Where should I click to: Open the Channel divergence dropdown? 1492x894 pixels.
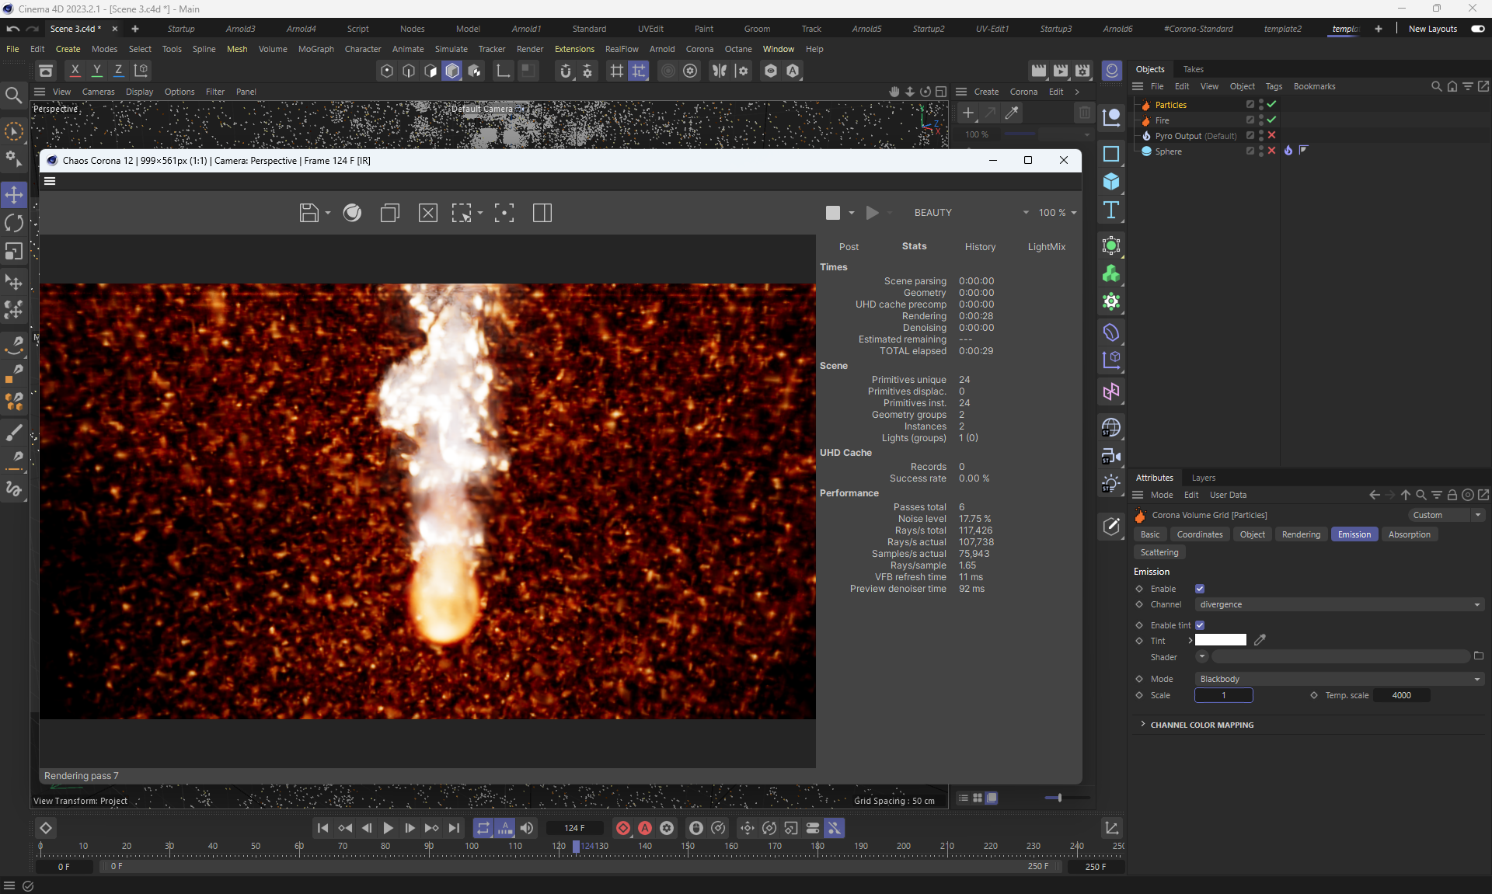[1339, 604]
